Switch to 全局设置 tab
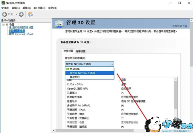 click(69, 51)
